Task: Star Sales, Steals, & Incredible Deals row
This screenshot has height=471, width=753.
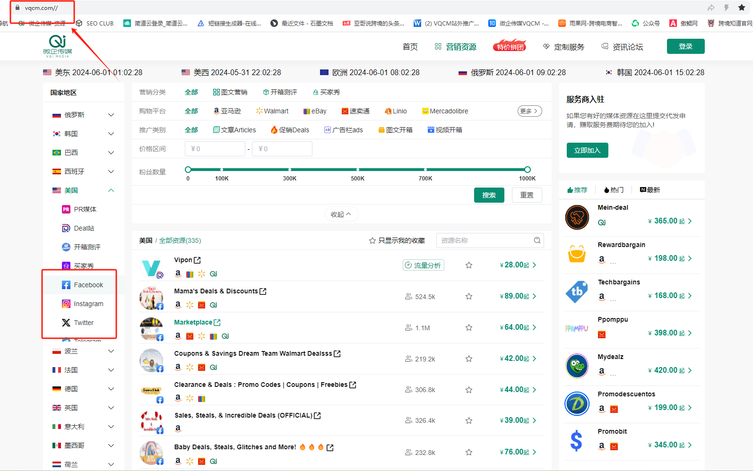Action: [x=469, y=420]
